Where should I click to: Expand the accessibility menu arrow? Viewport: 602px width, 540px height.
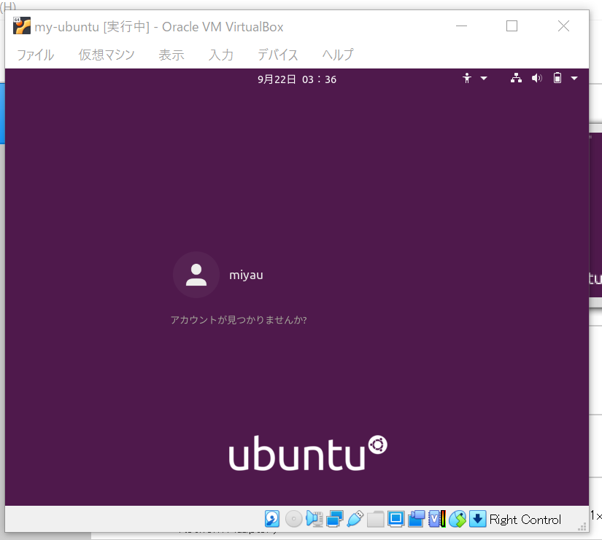coord(484,78)
